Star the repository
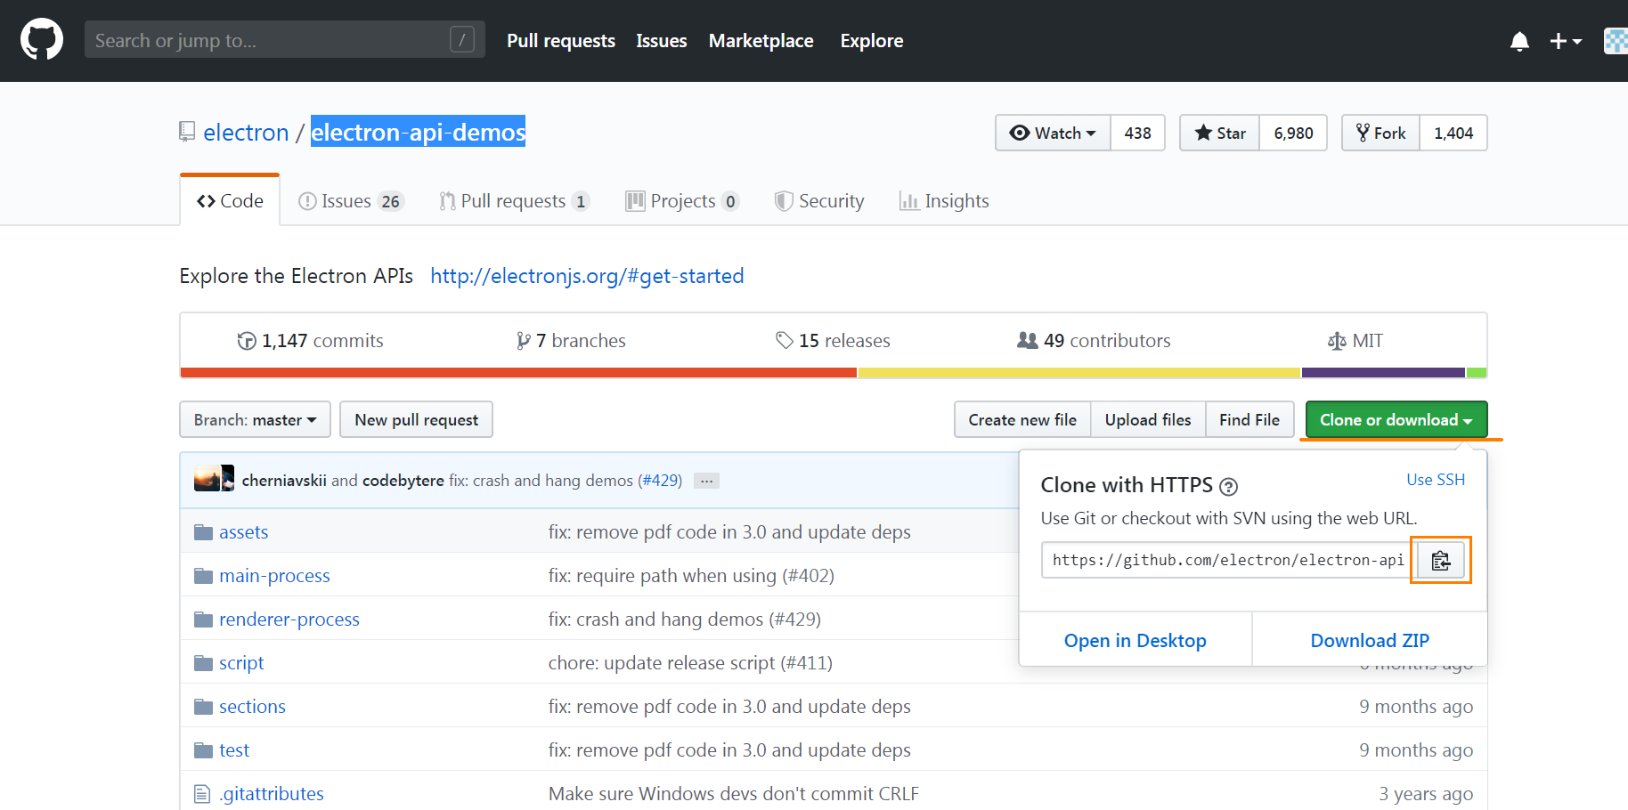 point(1219,133)
